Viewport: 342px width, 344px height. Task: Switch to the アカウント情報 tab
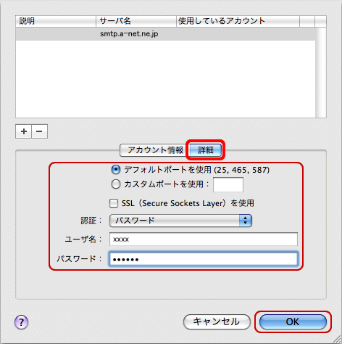(155, 150)
